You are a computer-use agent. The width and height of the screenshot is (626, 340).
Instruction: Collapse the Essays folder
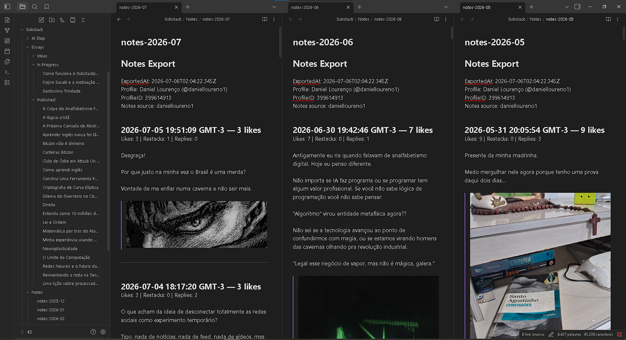coord(28,47)
